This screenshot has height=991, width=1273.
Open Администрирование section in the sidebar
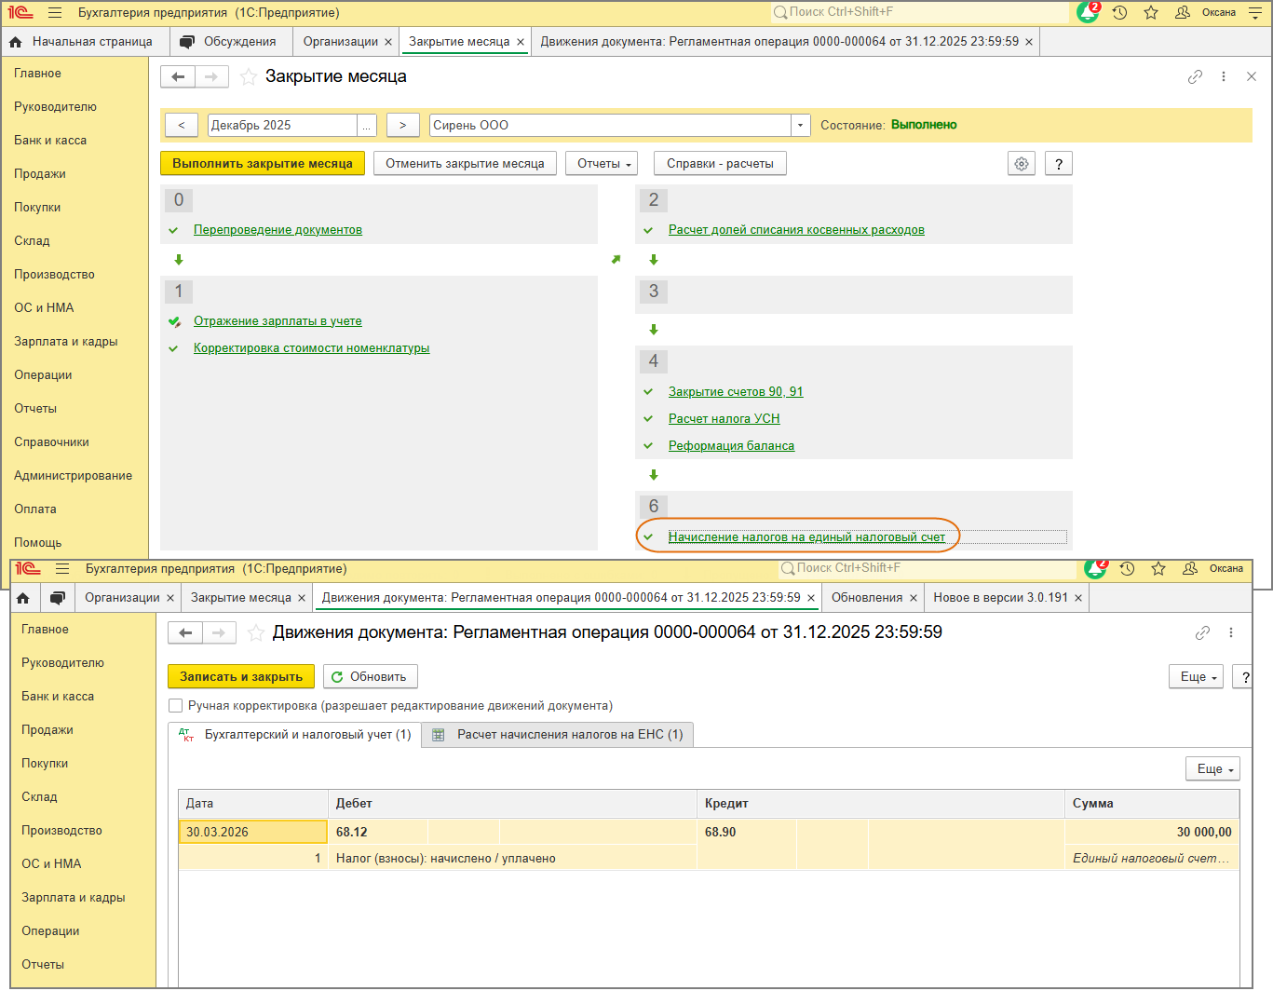point(73,476)
